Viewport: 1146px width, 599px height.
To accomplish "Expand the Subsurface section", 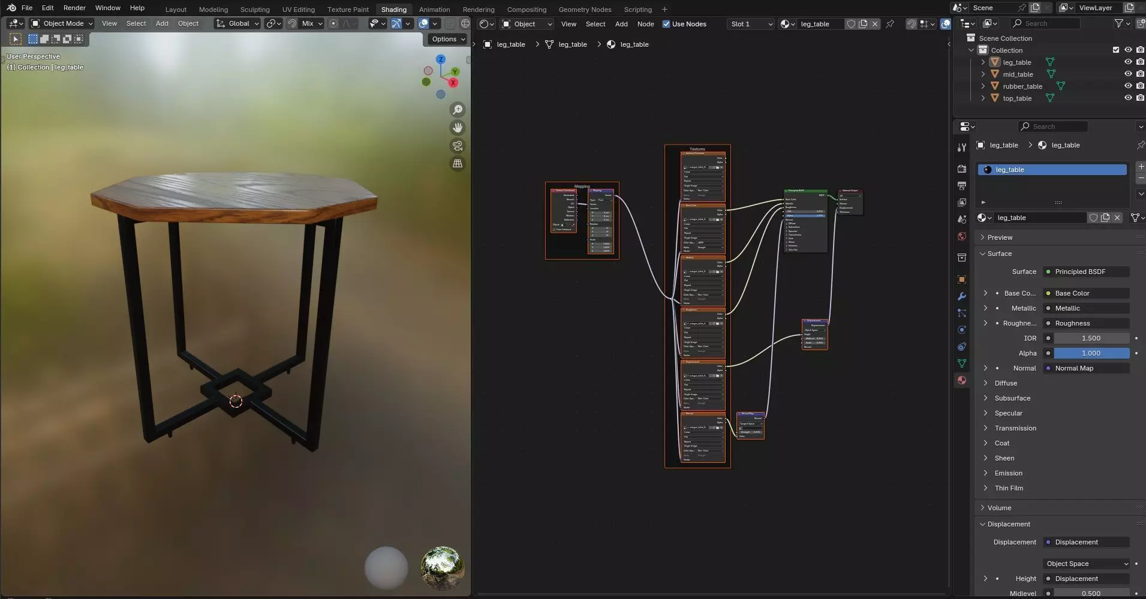I will [1012, 398].
